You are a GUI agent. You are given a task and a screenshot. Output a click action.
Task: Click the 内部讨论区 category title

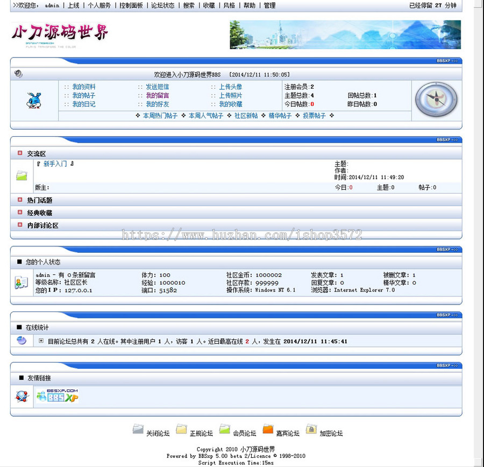(42, 225)
